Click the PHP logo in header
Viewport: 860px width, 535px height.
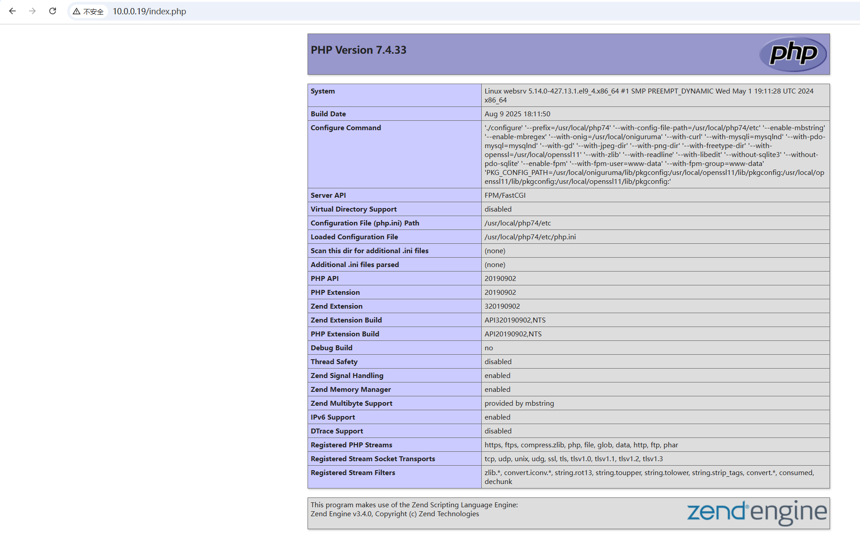793,54
